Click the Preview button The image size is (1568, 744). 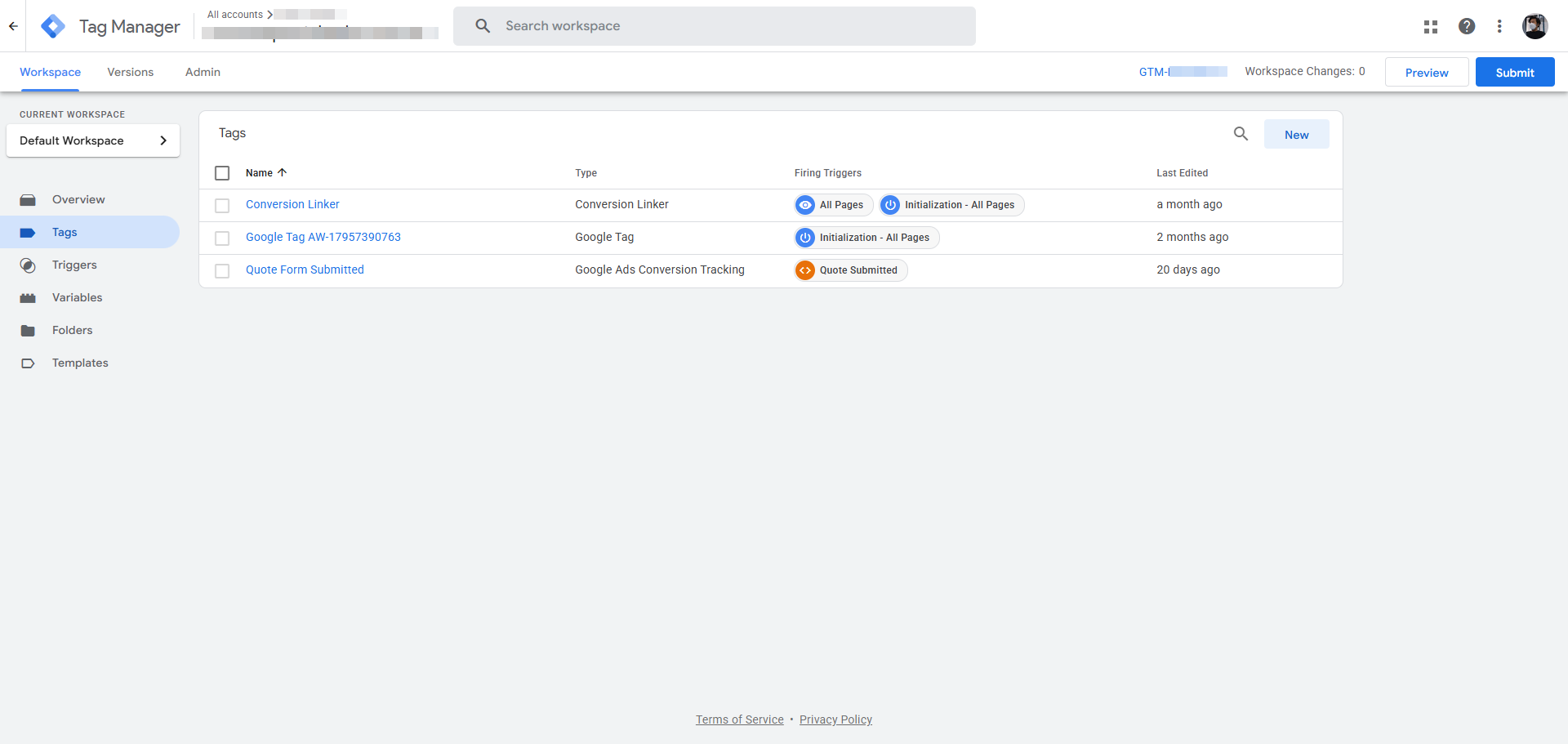click(1427, 72)
